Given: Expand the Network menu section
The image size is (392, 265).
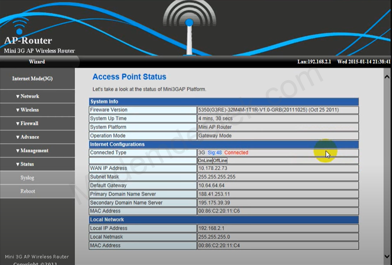Looking at the screenshot, I should 28,96.
